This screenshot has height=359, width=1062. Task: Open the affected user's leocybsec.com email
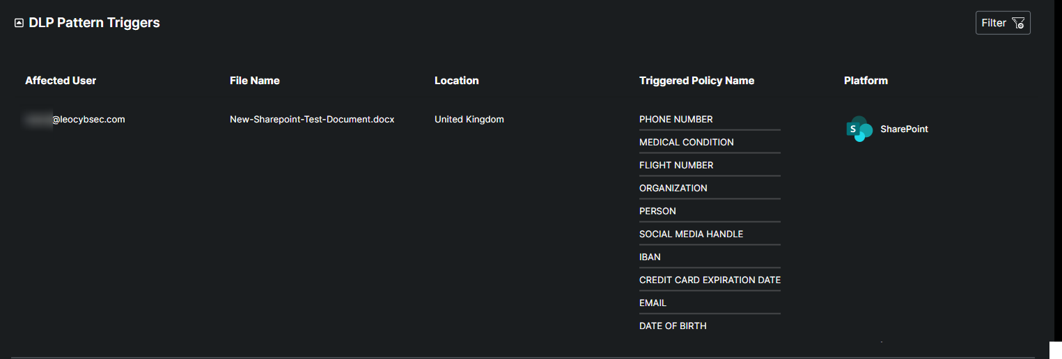[75, 120]
